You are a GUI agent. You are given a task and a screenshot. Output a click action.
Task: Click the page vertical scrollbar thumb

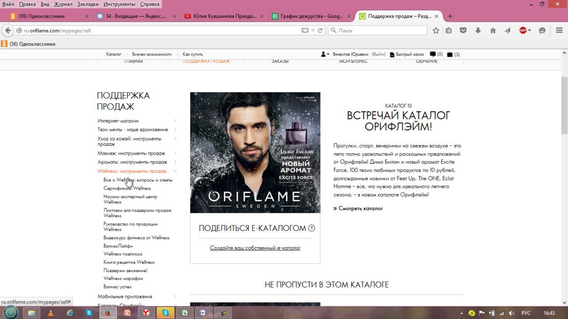(x=564, y=105)
